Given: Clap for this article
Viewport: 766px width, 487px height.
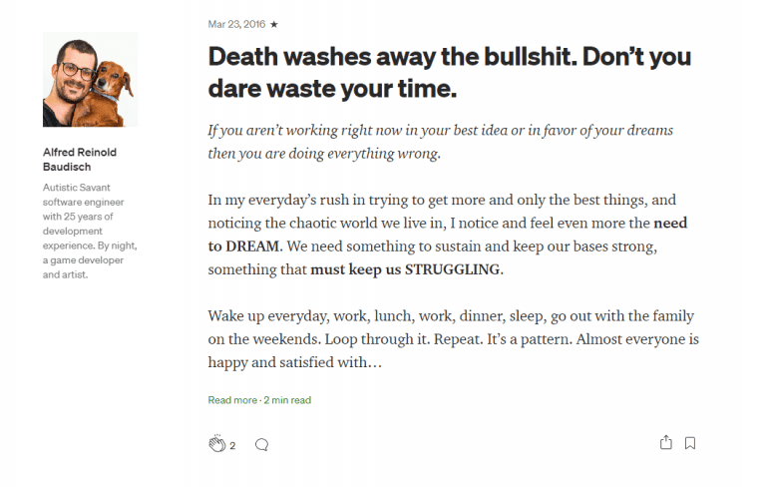Looking at the screenshot, I should 217,444.
